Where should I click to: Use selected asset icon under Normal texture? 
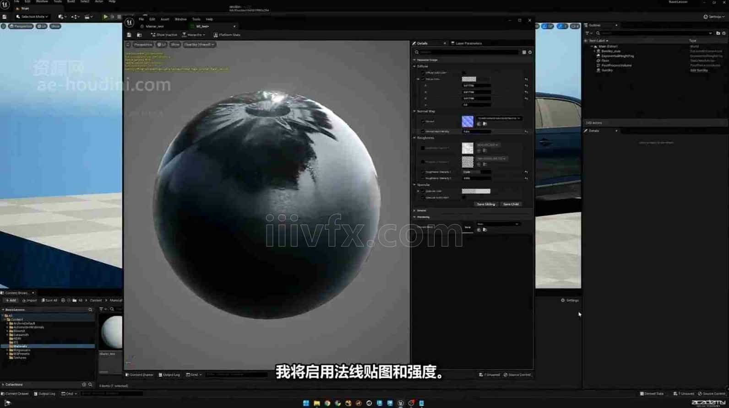click(x=479, y=124)
